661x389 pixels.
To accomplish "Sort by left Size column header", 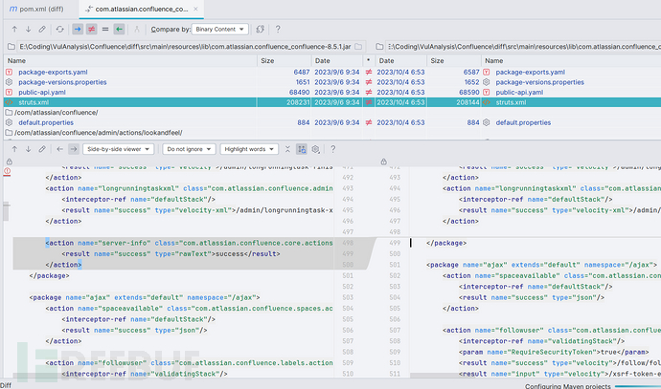I will 285,61.
